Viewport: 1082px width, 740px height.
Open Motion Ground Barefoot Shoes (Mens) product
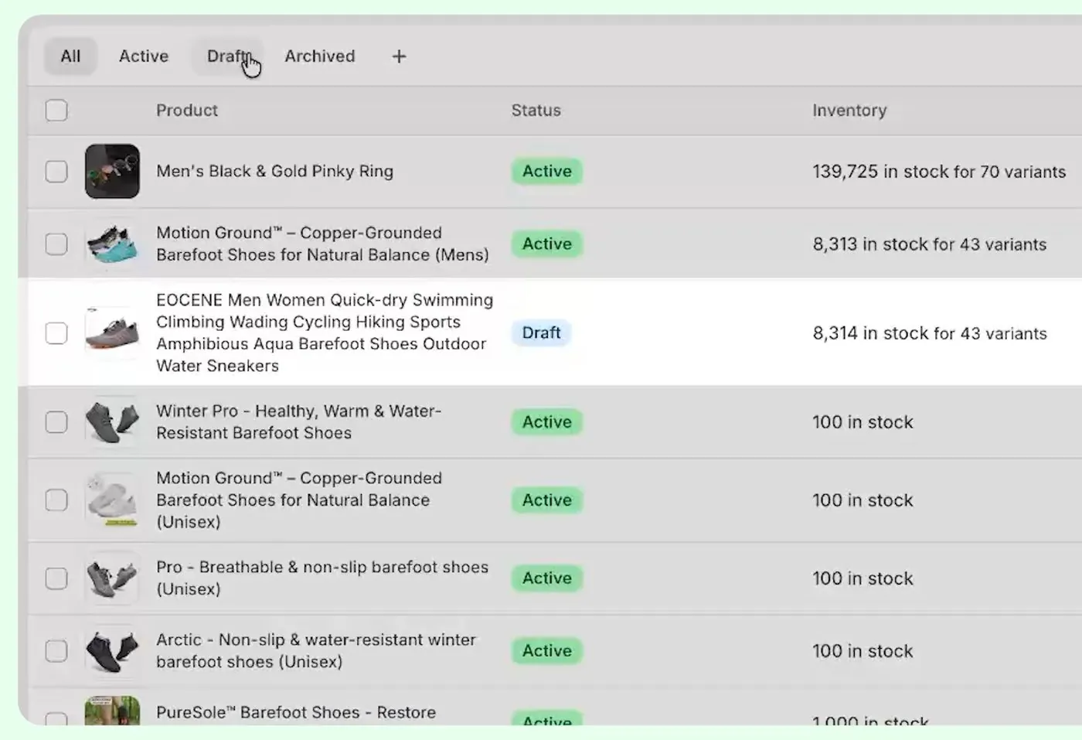click(322, 244)
